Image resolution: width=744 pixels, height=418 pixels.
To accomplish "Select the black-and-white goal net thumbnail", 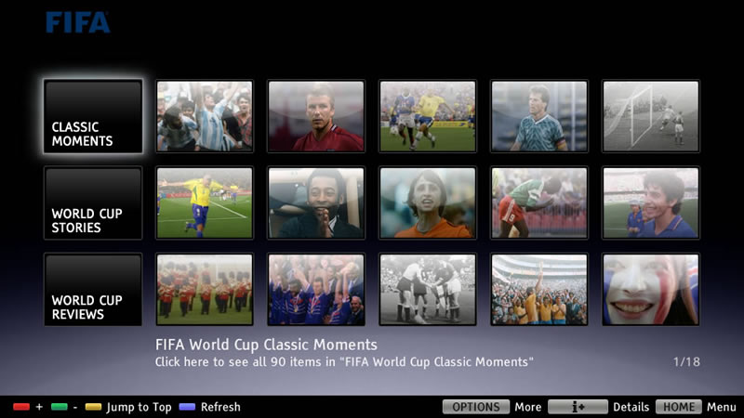I will coord(651,117).
